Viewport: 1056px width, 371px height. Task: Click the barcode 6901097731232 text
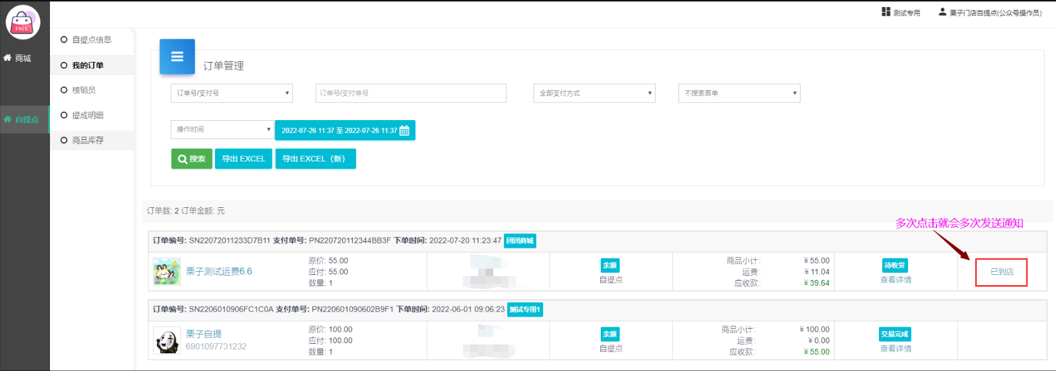tap(216, 346)
